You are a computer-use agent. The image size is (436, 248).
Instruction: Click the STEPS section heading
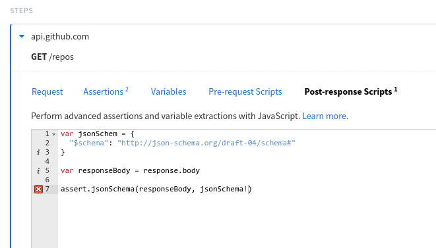pyautogui.click(x=21, y=11)
